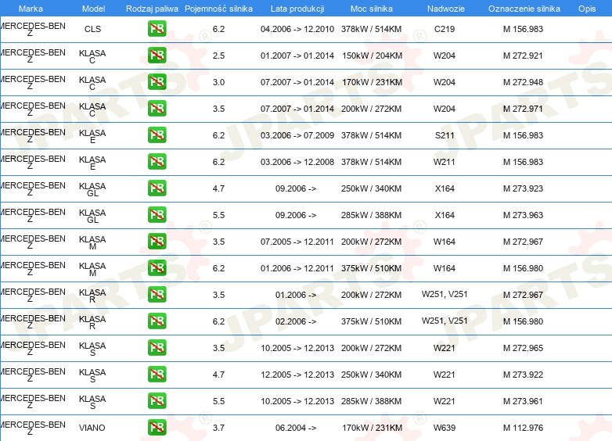Click fuel icon for KLASA GL 4.7 engine
The image size is (612, 441).
coord(157,188)
